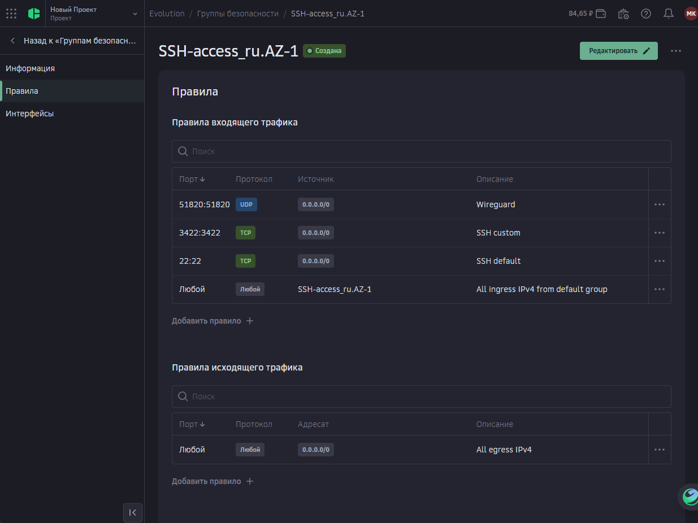This screenshot has height=523, width=698.
Task: Click the SSH custom description text
Action: click(x=498, y=233)
